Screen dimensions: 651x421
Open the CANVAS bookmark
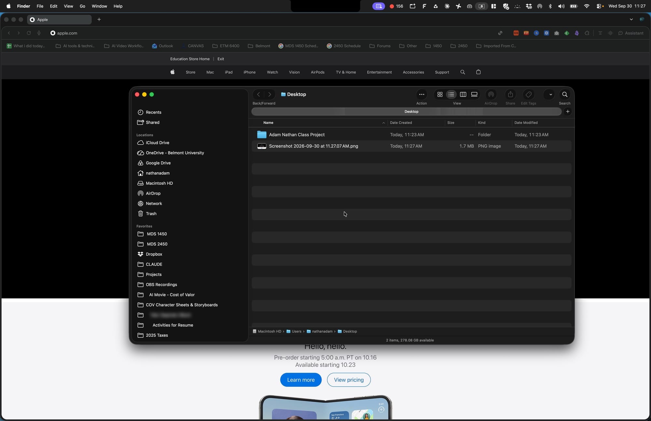coord(192,46)
